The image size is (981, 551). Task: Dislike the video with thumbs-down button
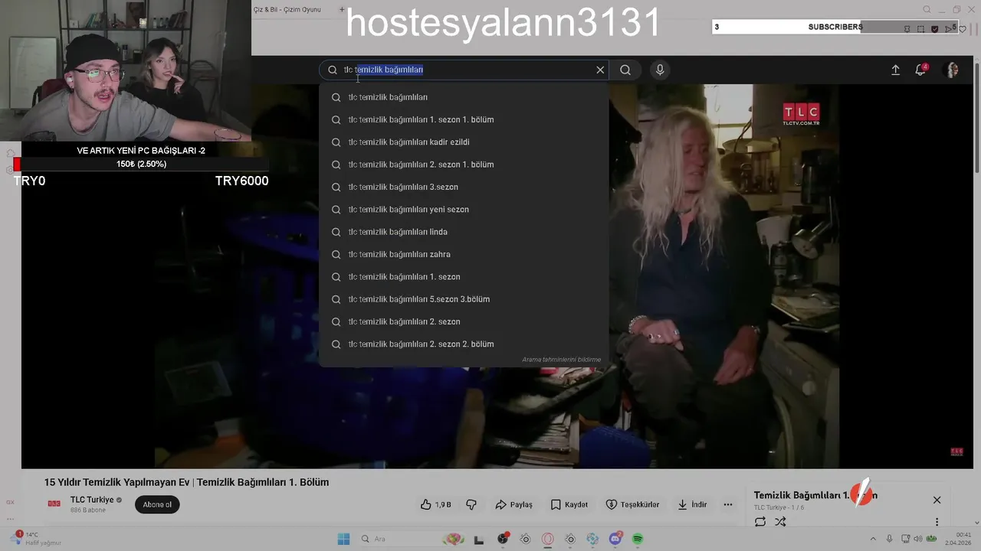(x=471, y=504)
